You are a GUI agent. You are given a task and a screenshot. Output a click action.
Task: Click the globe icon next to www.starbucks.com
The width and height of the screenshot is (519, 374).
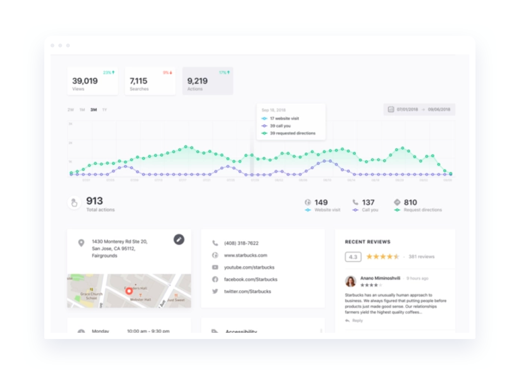[215, 255]
